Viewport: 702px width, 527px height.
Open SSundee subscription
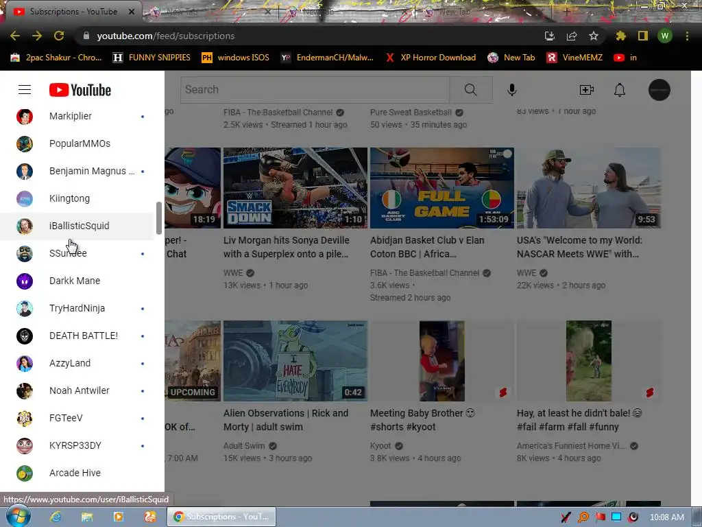[77, 254]
